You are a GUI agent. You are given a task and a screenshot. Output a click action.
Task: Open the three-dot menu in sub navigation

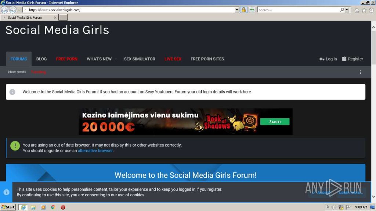[360, 72]
